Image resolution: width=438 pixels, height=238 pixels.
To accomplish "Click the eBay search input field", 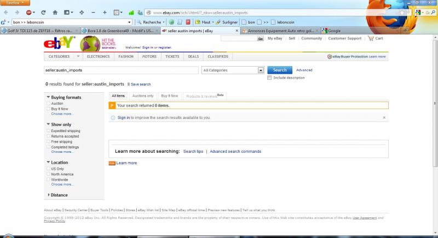I will point(121,70).
